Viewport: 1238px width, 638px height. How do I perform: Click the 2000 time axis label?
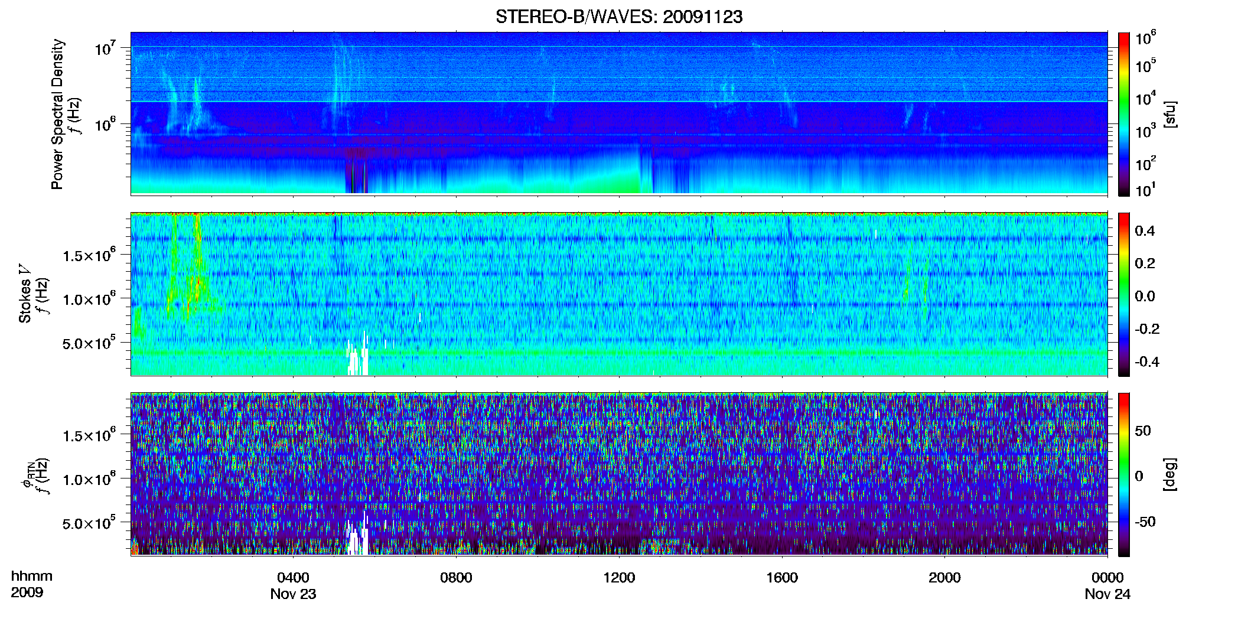[944, 578]
